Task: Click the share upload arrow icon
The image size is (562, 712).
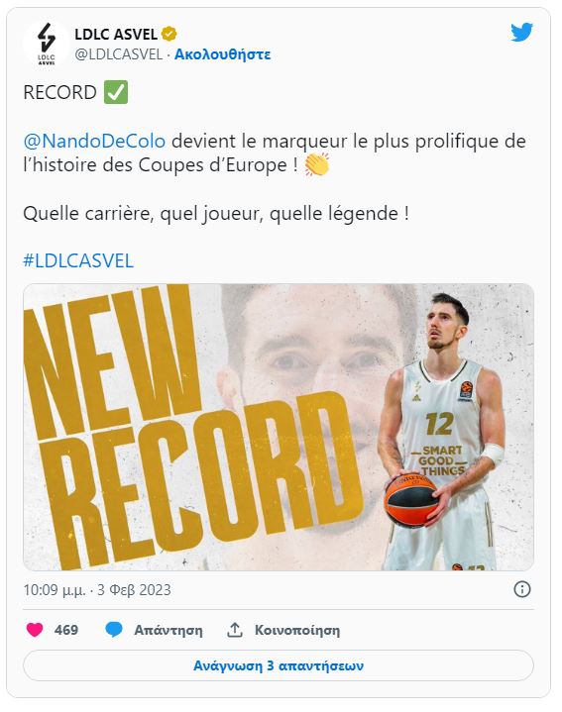Action: coord(235,630)
